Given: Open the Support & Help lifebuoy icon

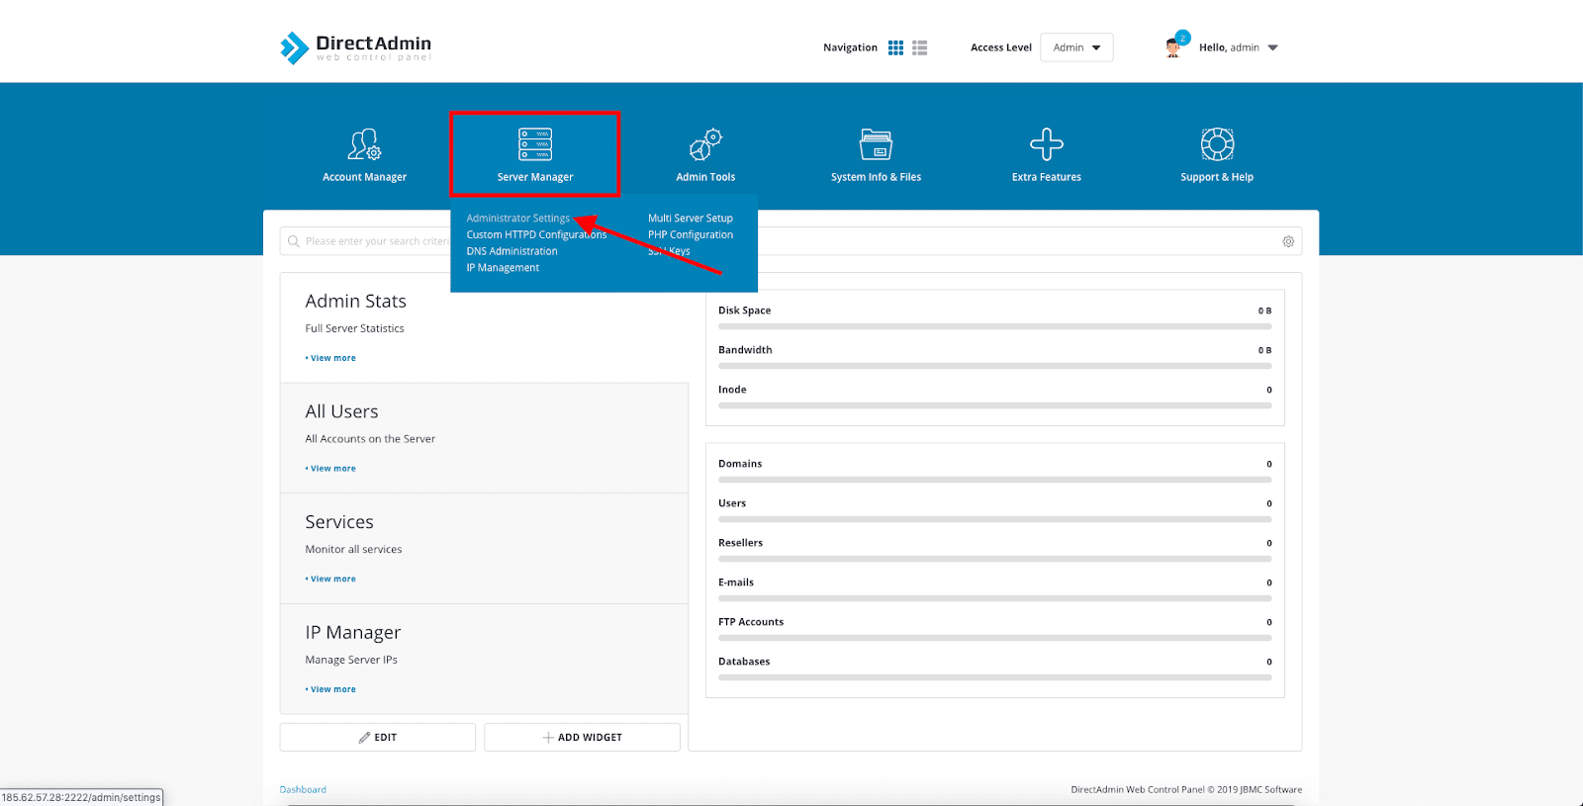Looking at the screenshot, I should [x=1217, y=144].
